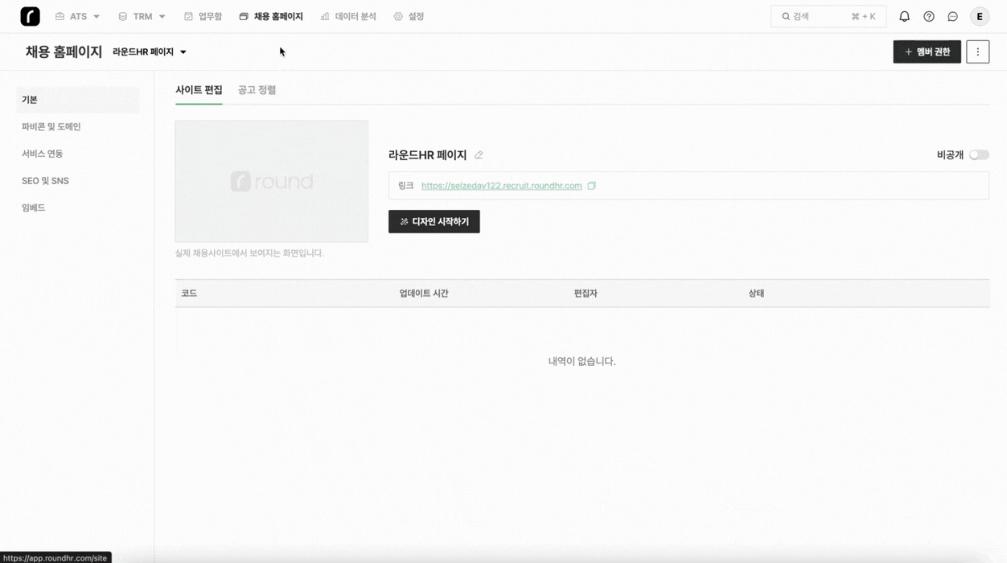Select 파비콘 및 도메인 in sidebar
The height and width of the screenshot is (563, 1007).
(51, 127)
